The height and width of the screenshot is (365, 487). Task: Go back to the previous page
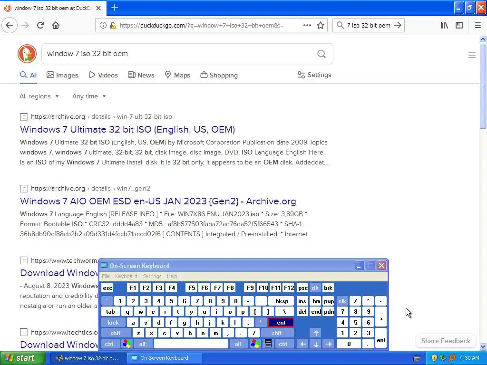tap(10, 25)
